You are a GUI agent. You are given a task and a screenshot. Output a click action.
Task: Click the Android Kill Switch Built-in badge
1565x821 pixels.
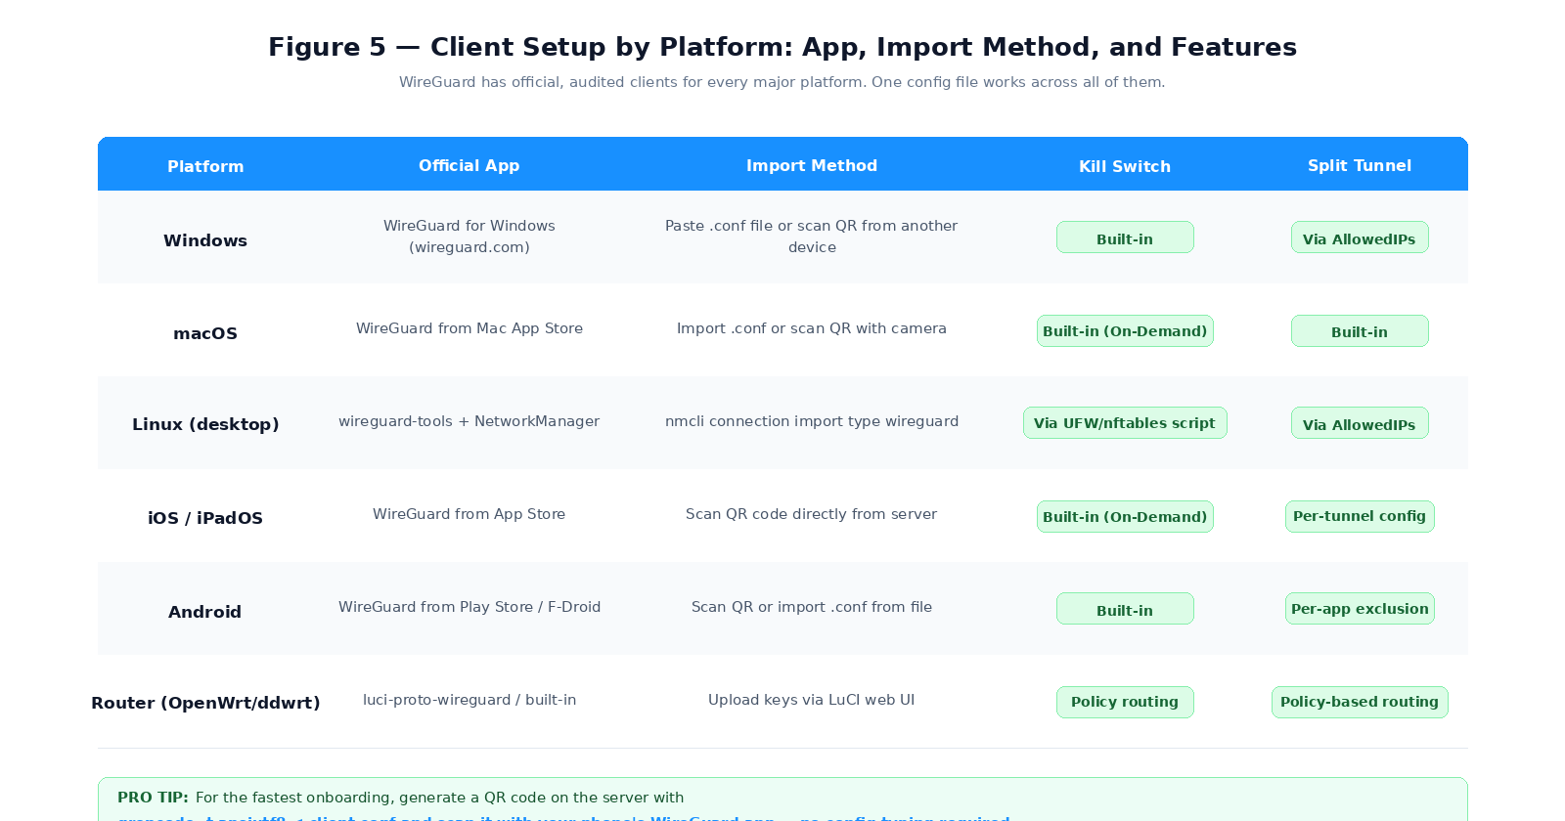[1125, 609]
